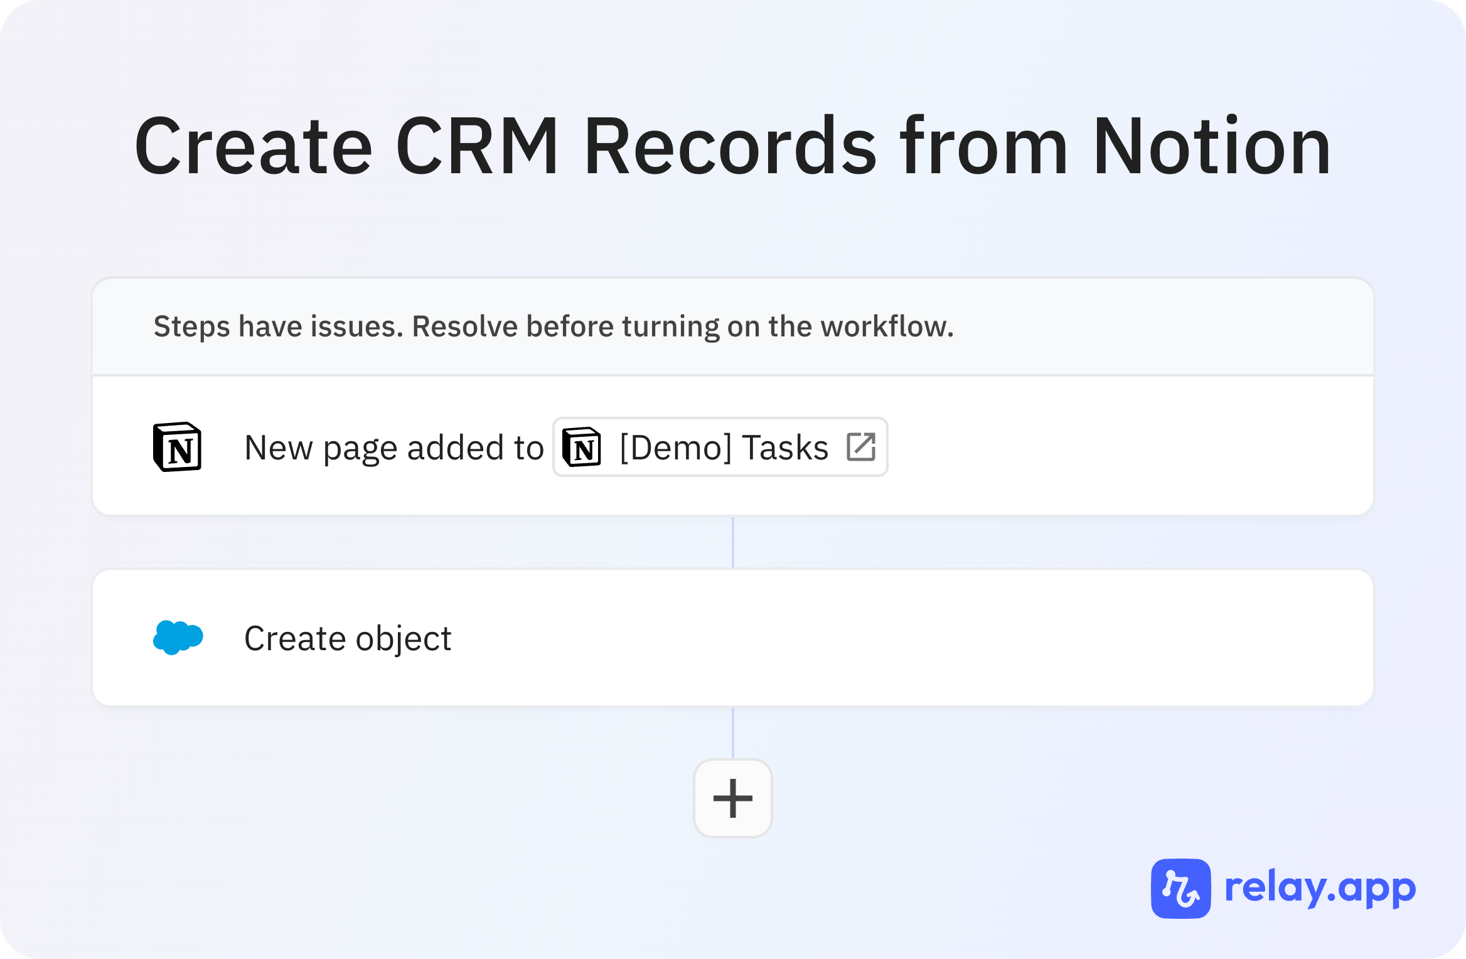Viewport: 1466px width, 959px height.
Task: Click the word 'Notion' in the heading
Action: (x=1211, y=146)
